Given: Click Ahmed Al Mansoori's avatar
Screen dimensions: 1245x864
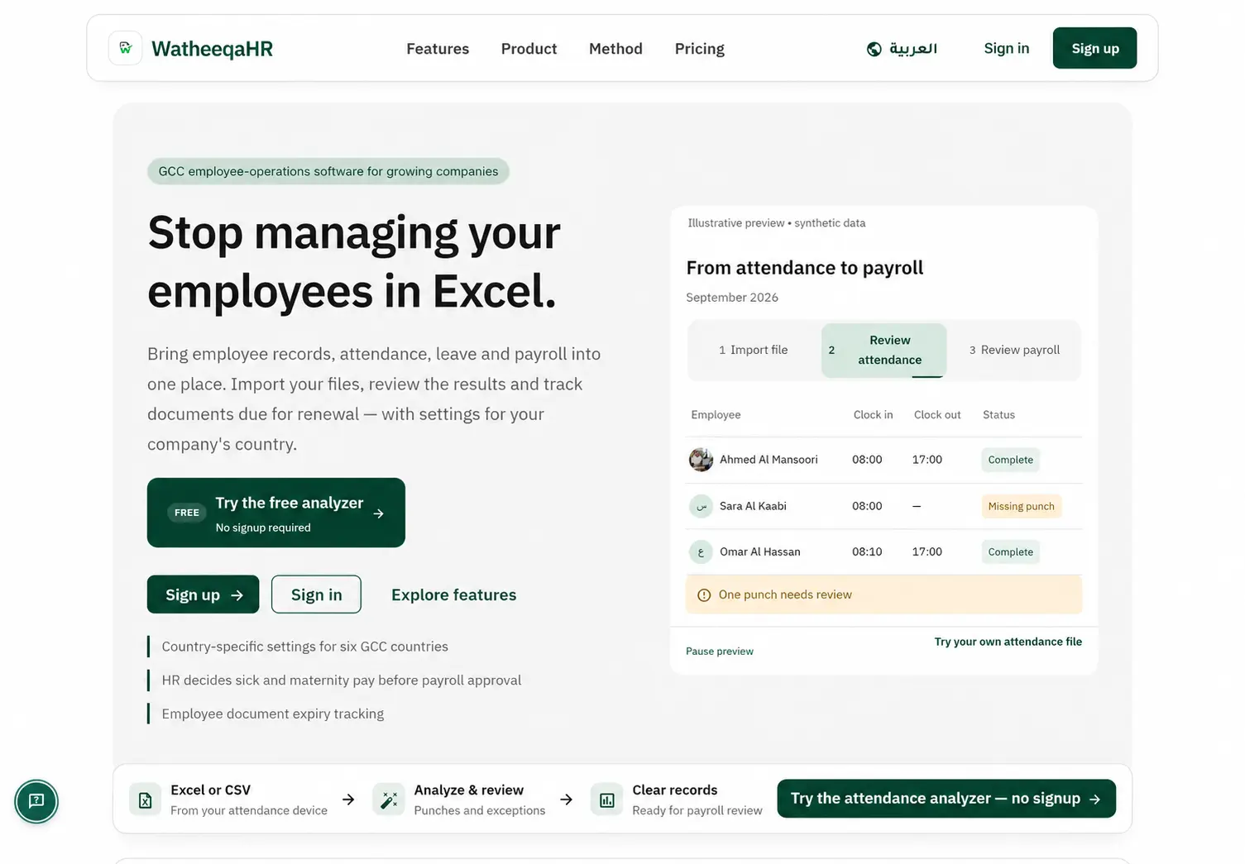Looking at the screenshot, I should click(701, 460).
